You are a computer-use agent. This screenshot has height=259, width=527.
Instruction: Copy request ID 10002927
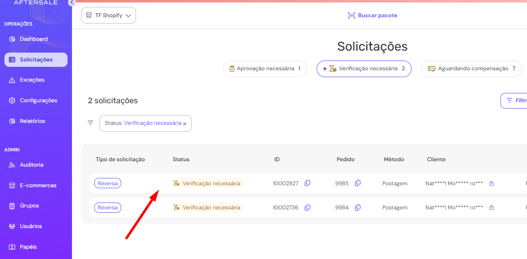307,183
